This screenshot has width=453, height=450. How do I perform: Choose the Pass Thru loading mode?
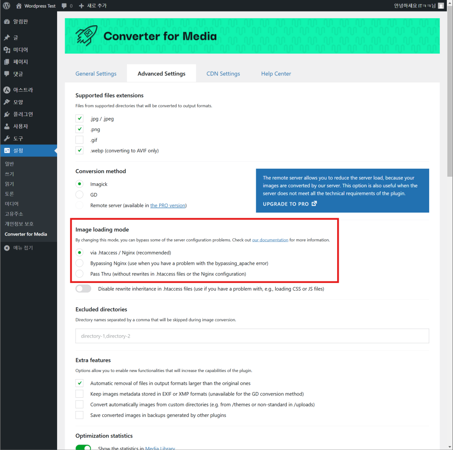click(x=80, y=274)
